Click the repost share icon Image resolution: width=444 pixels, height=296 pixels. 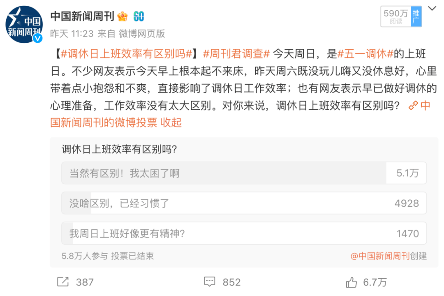click(63, 282)
